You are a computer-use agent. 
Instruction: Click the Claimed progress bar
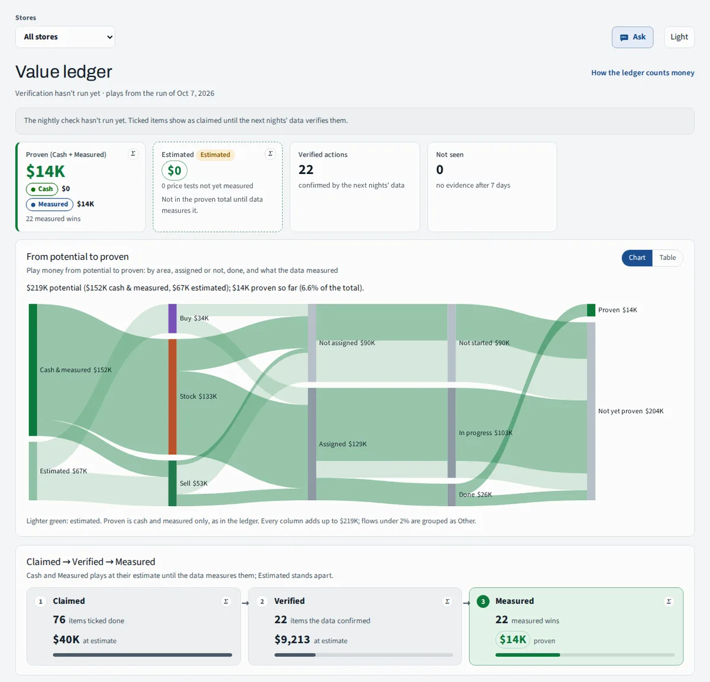coord(143,655)
